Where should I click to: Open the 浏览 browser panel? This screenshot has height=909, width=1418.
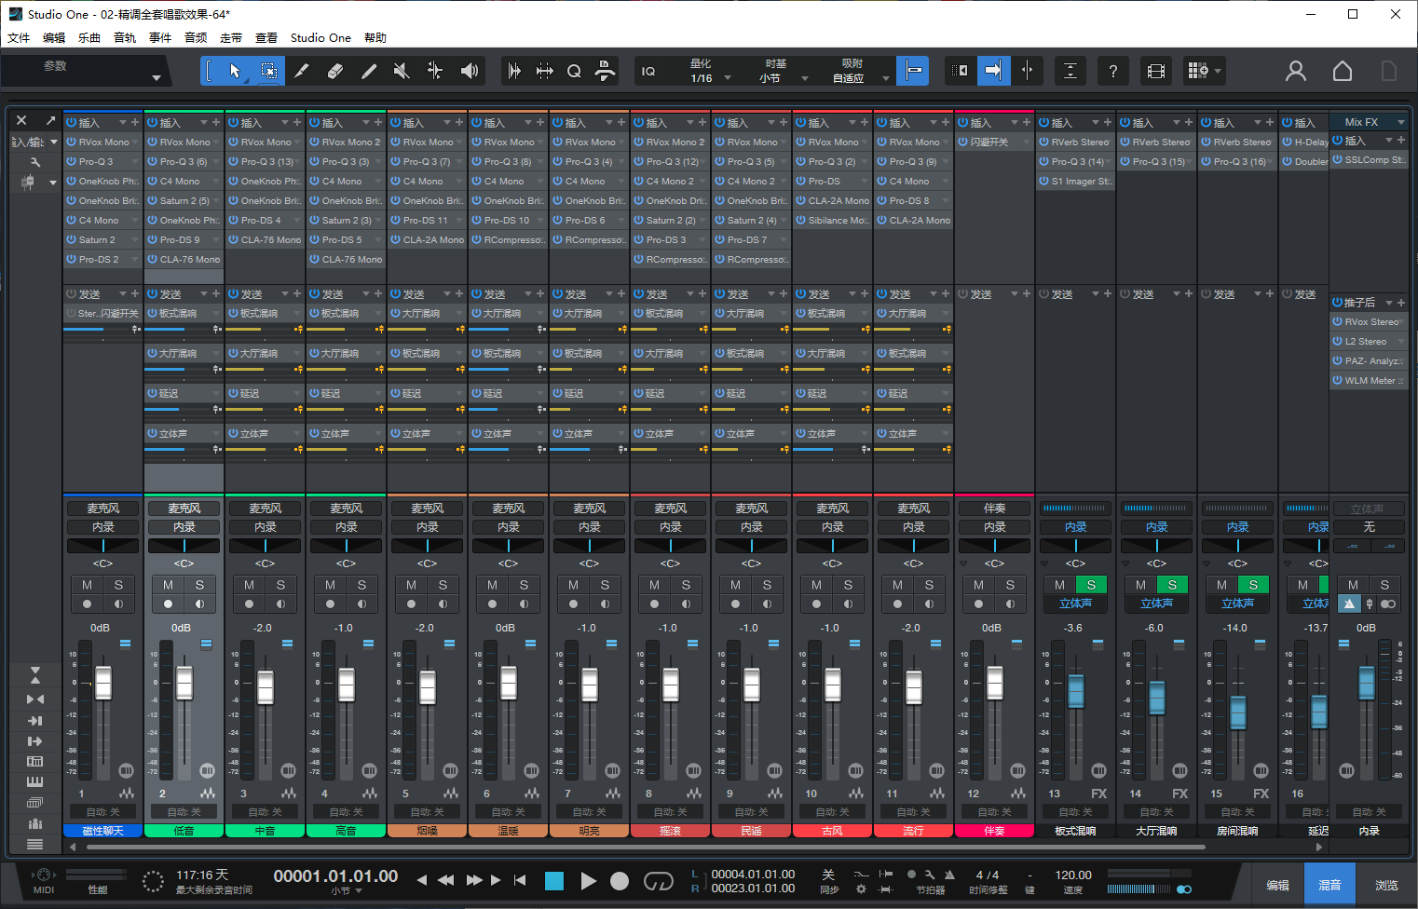[x=1386, y=885]
